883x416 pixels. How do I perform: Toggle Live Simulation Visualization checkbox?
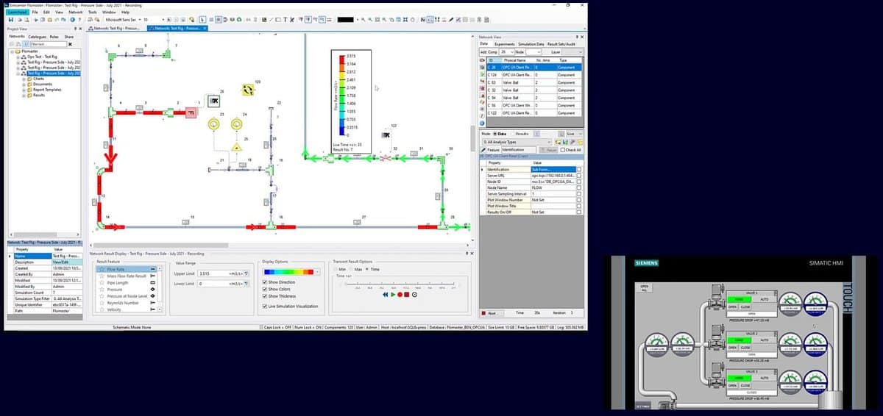[x=265, y=306]
